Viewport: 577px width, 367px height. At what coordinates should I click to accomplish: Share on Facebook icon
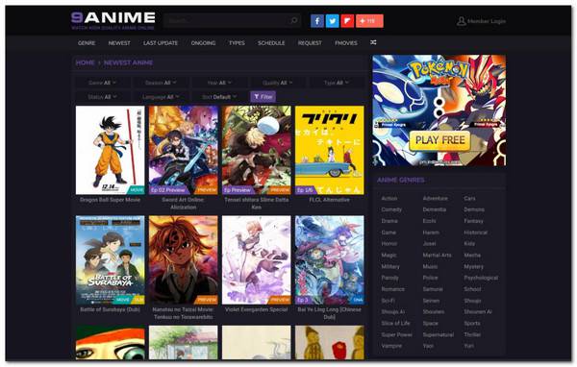pyautogui.click(x=317, y=21)
